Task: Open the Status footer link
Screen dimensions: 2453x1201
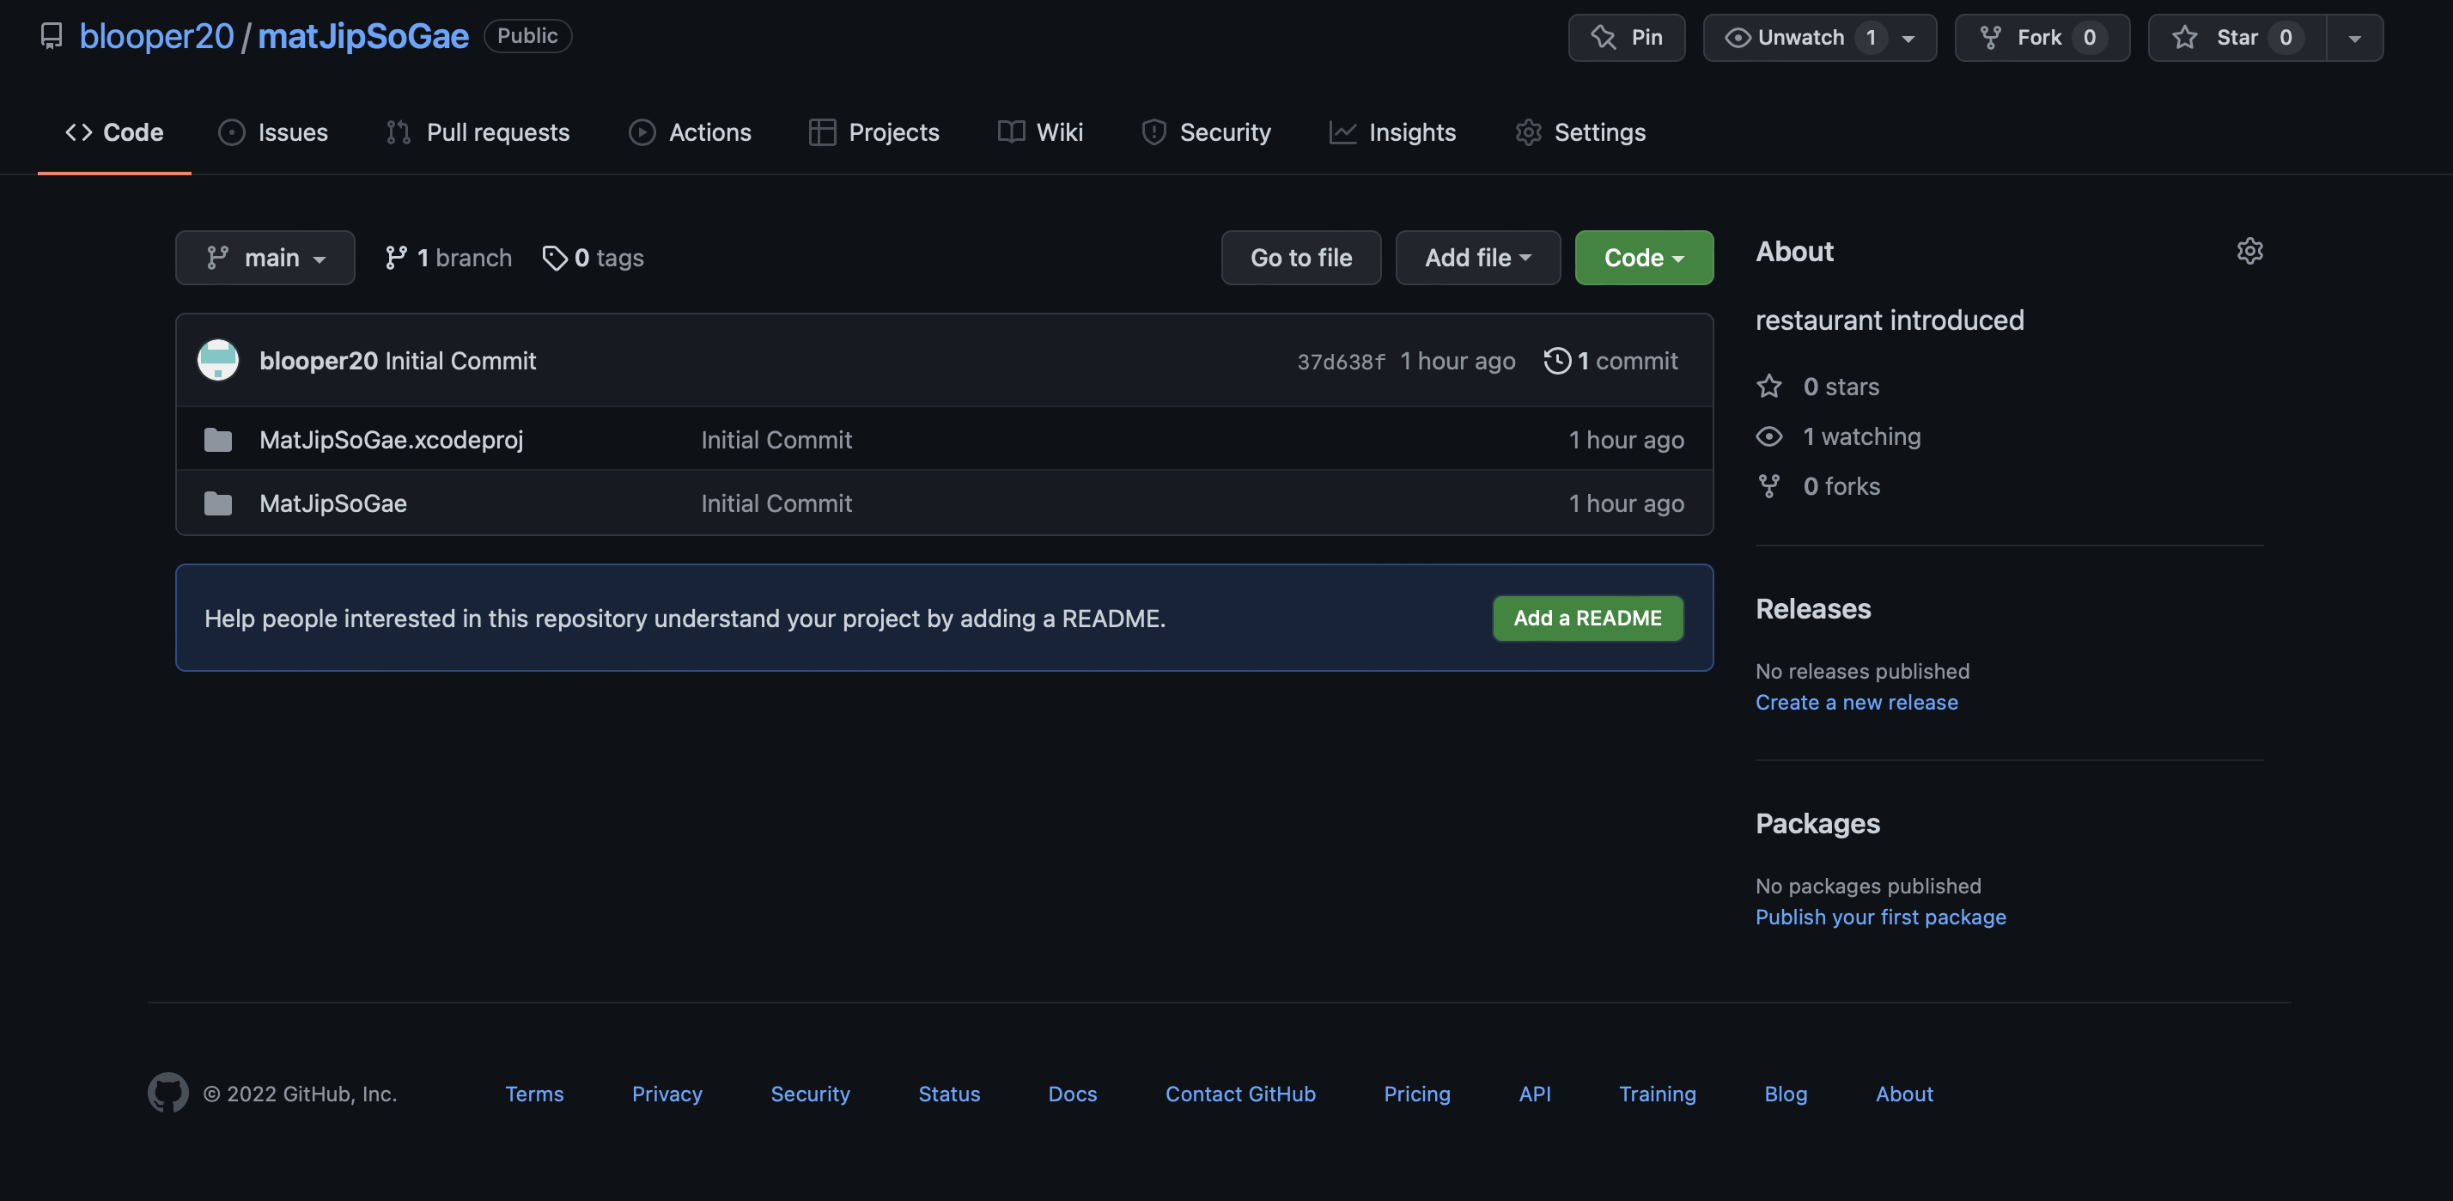Action: tap(948, 1094)
